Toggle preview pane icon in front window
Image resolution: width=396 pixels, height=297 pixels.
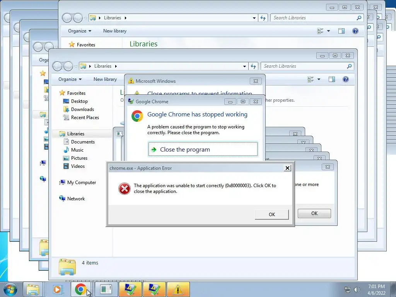click(331, 79)
